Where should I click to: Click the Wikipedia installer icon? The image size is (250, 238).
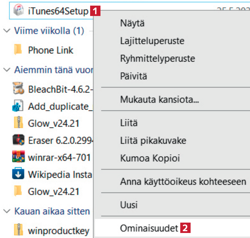click(x=18, y=174)
